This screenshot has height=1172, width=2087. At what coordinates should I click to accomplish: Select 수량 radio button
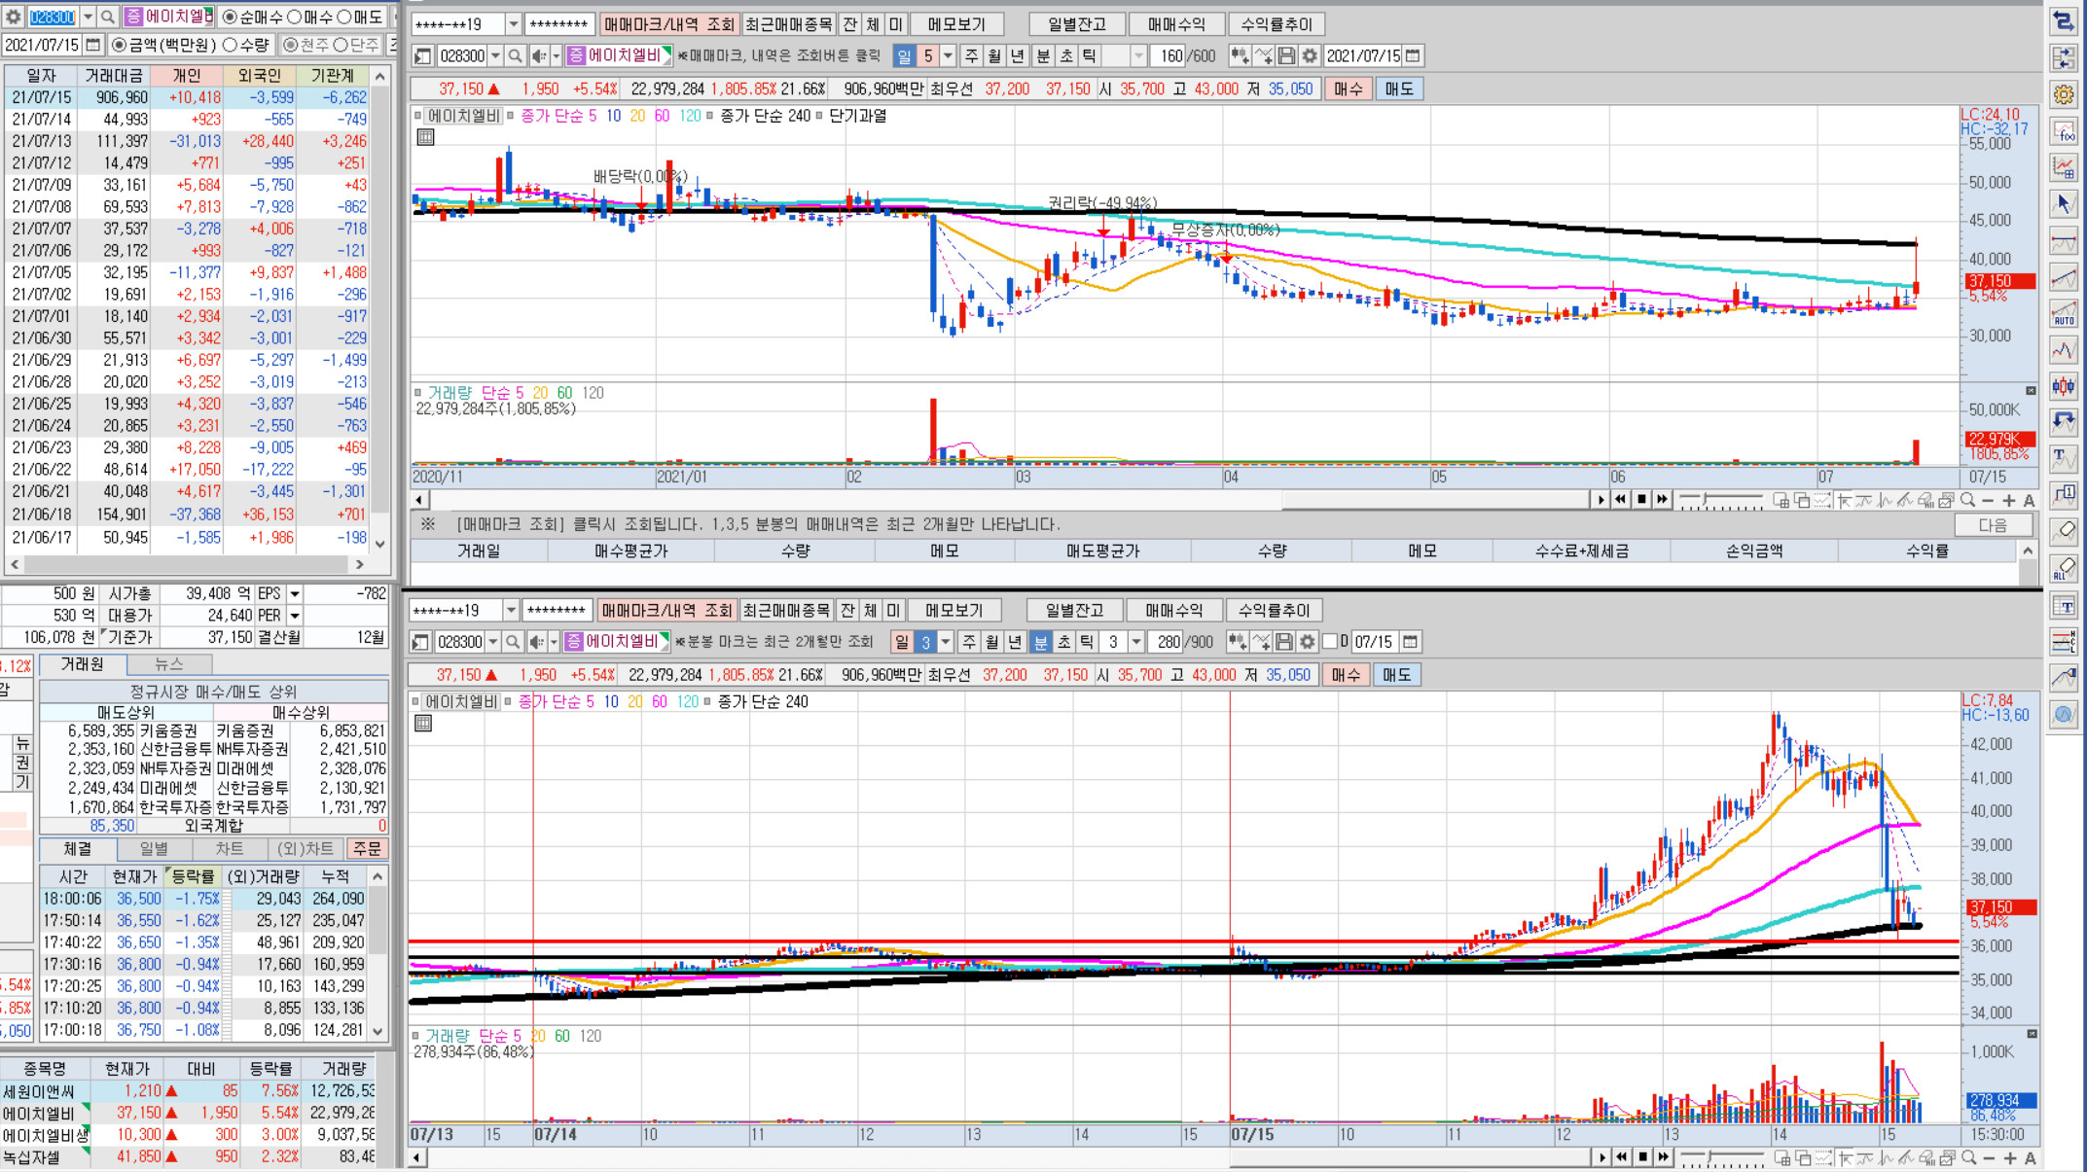click(231, 45)
